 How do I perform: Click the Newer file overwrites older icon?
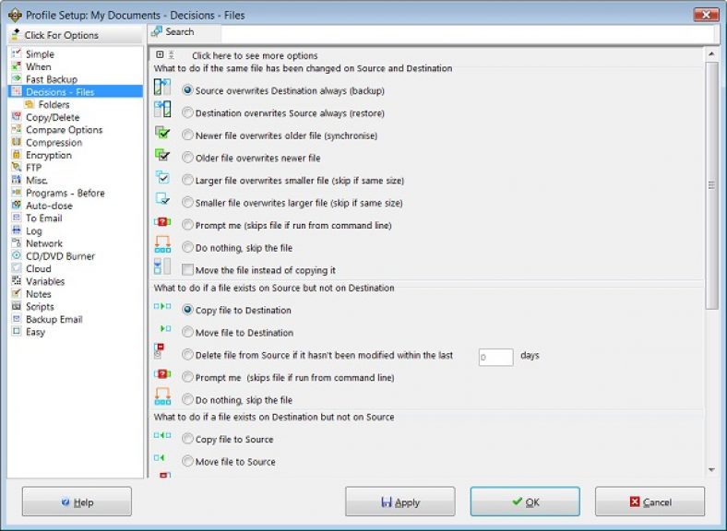(x=162, y=133)
